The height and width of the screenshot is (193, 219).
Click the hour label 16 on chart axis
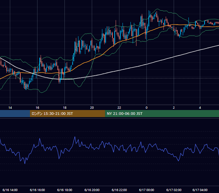(37, 108)
